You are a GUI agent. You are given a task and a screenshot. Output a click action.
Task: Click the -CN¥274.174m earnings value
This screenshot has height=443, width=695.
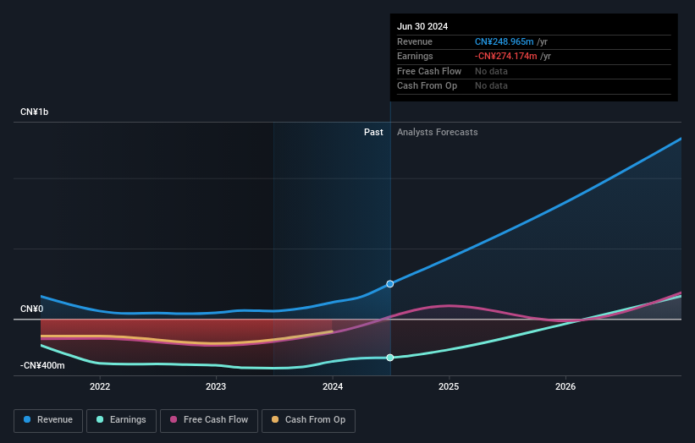506,56
